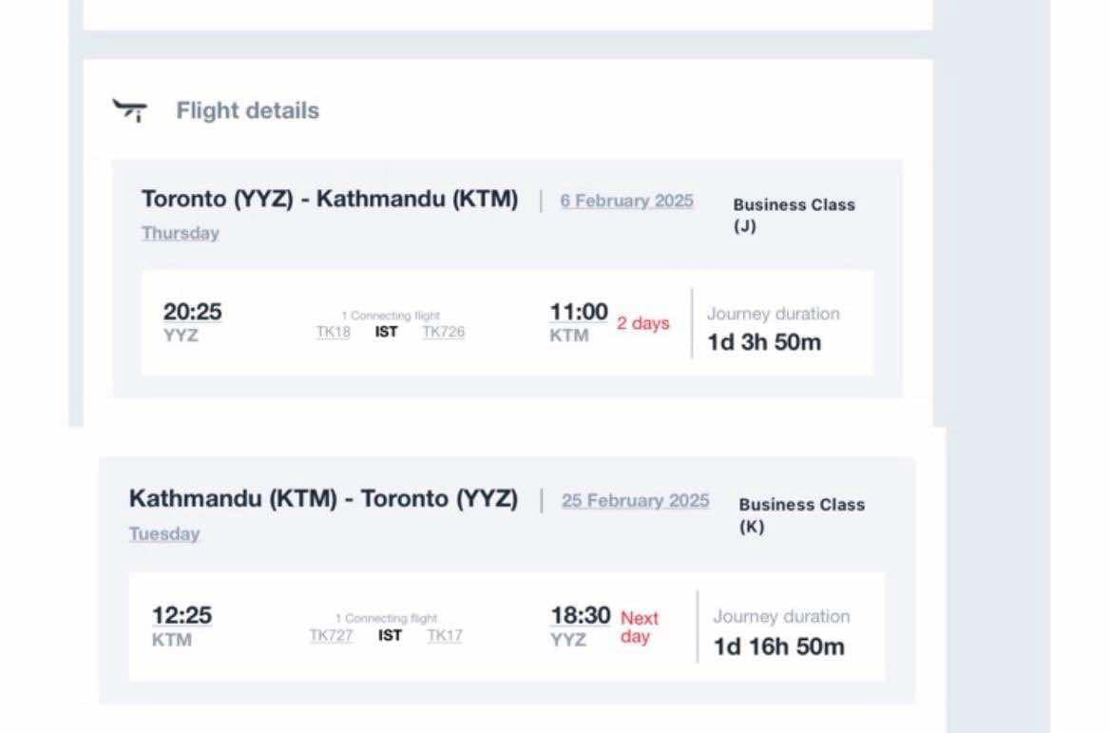Click the airplane icon beside Flight details
The height and width of the screenshot is (733, 1110).
(x=130, y=110)
